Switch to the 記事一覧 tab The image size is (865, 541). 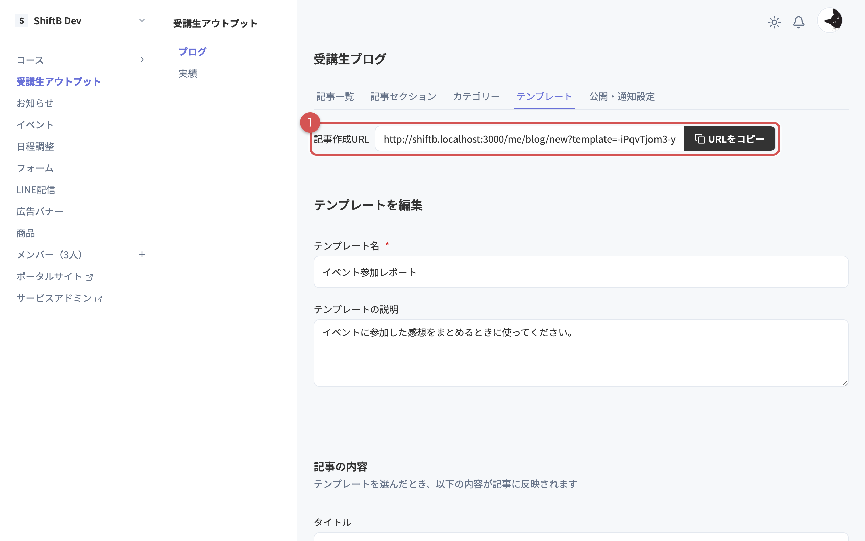335,96
